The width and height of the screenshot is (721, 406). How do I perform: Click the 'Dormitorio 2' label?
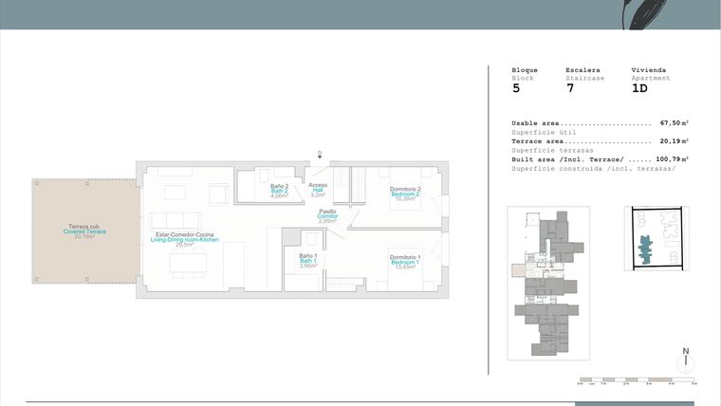405,189
